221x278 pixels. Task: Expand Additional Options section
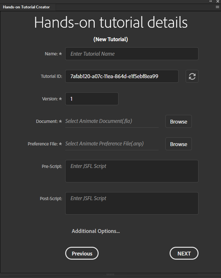(x=96, y=231)
